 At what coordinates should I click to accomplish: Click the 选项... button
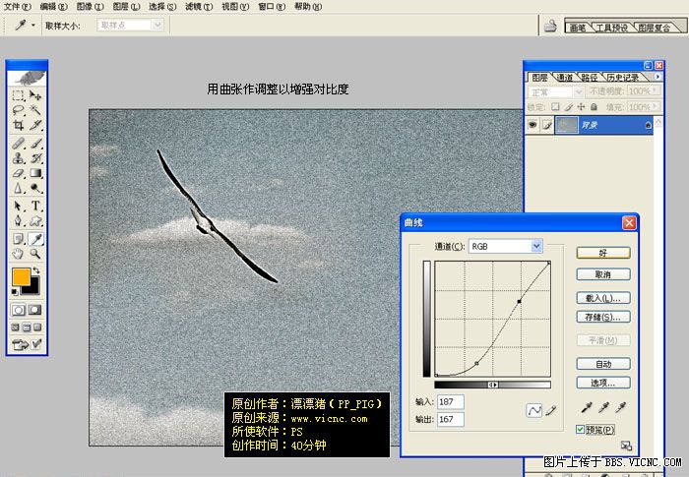[603, 383]
